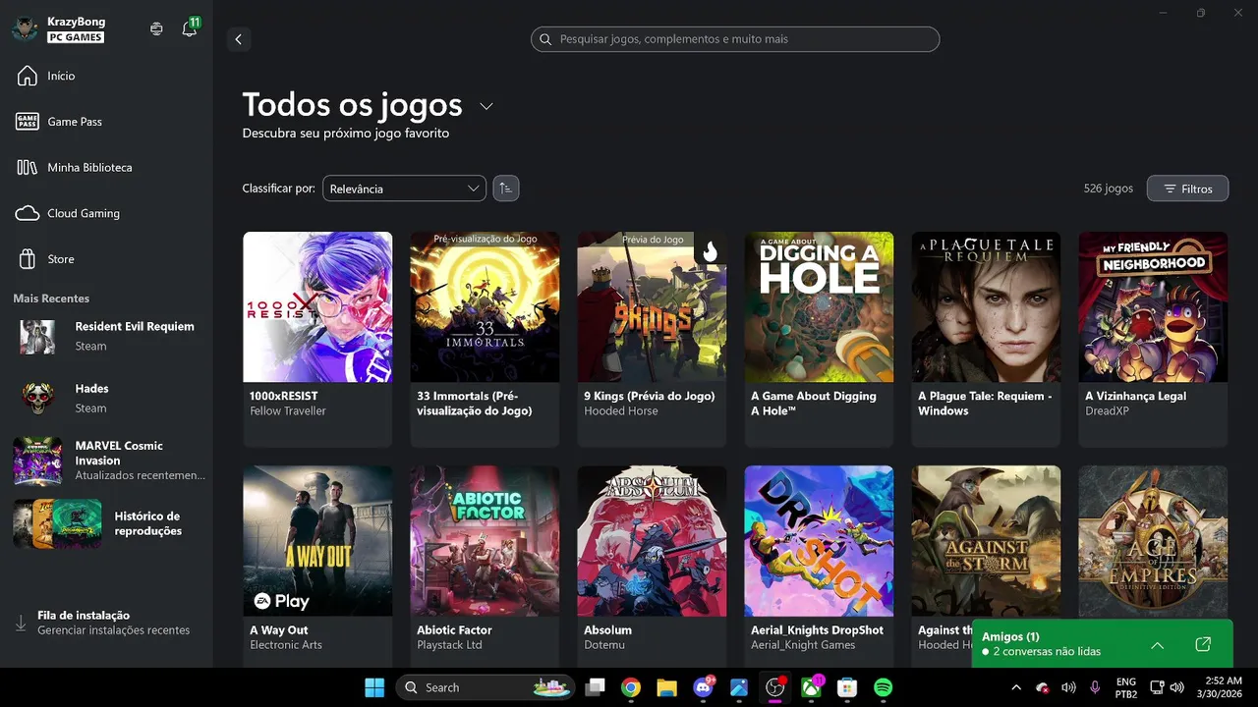1258x707 pixels.
Task: Open the Filtros button
Action: pos(1187,189)
